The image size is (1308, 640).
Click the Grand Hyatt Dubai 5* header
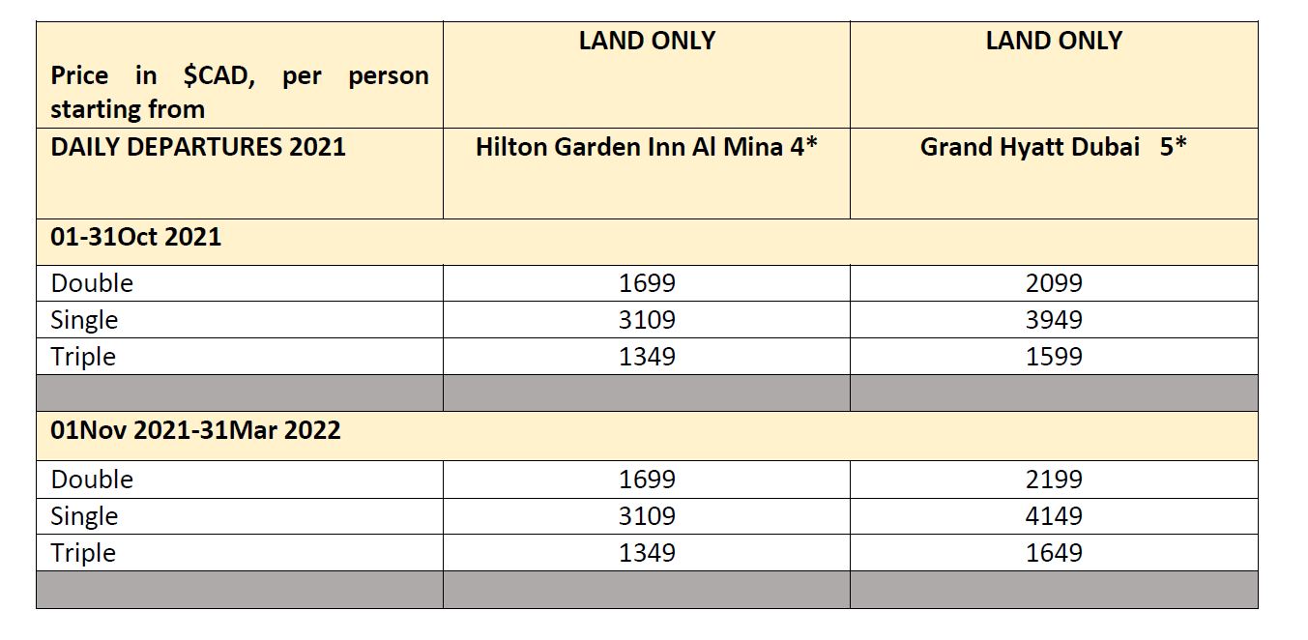tap(1053, 148)
